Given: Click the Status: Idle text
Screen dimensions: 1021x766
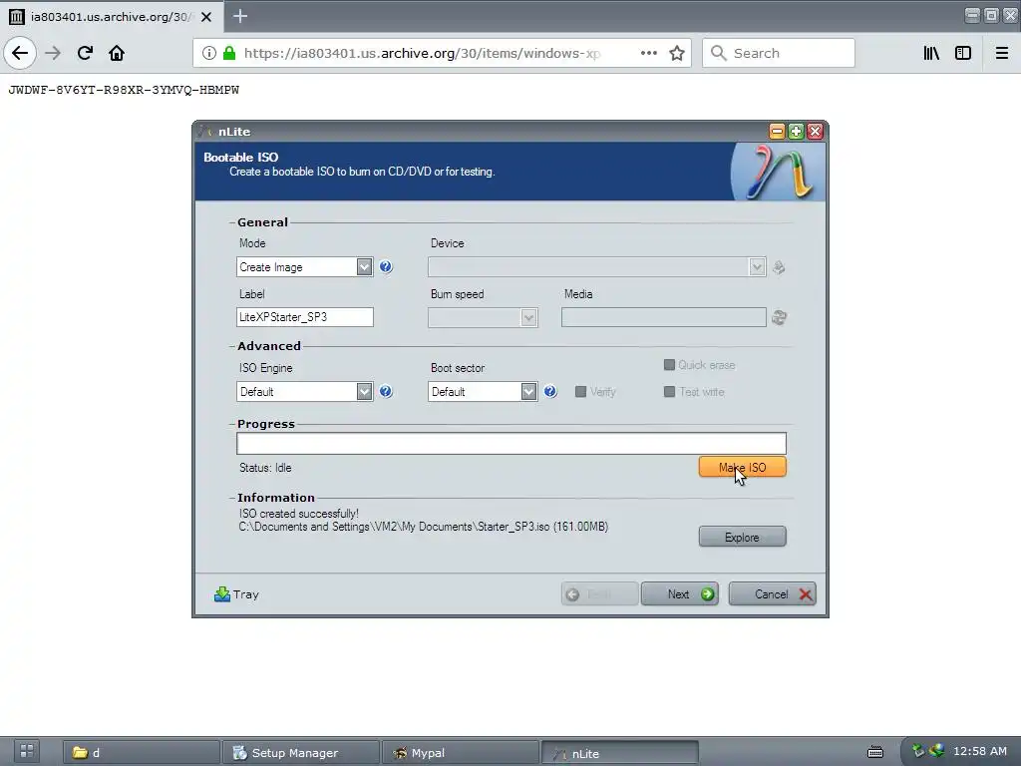Looking at the screenshot, I should coord(265,468).
